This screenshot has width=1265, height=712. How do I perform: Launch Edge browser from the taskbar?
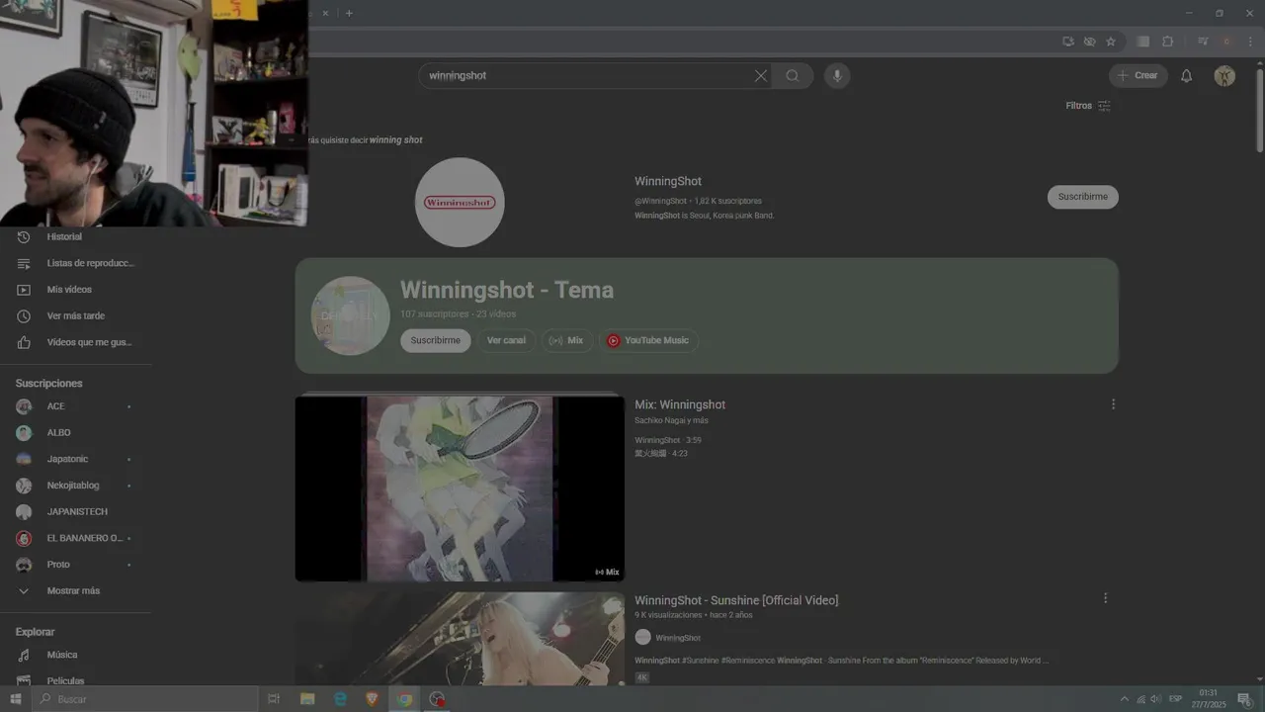click(x=340, y=699)
